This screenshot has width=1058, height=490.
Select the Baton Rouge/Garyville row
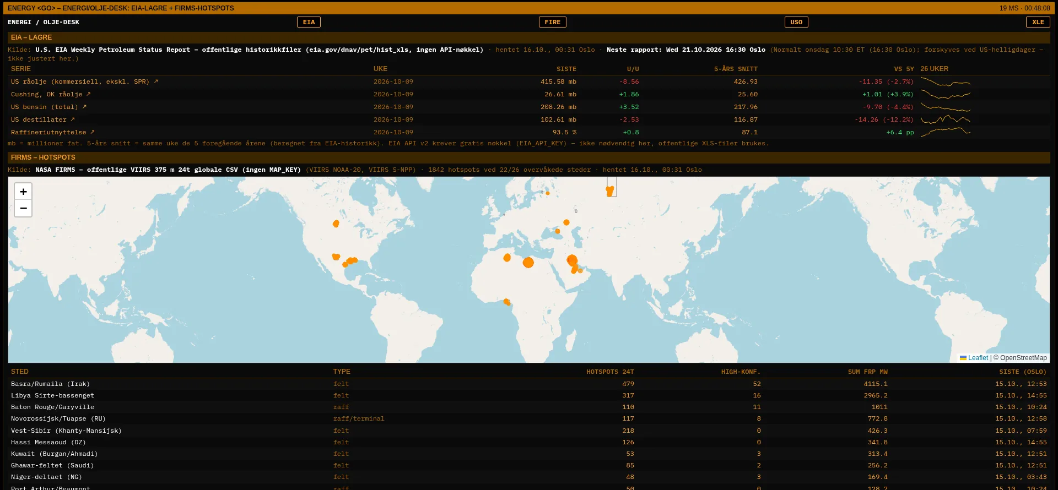(x=529, y=407)
